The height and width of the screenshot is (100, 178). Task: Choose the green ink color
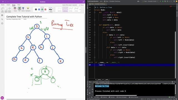click(42, 9)
